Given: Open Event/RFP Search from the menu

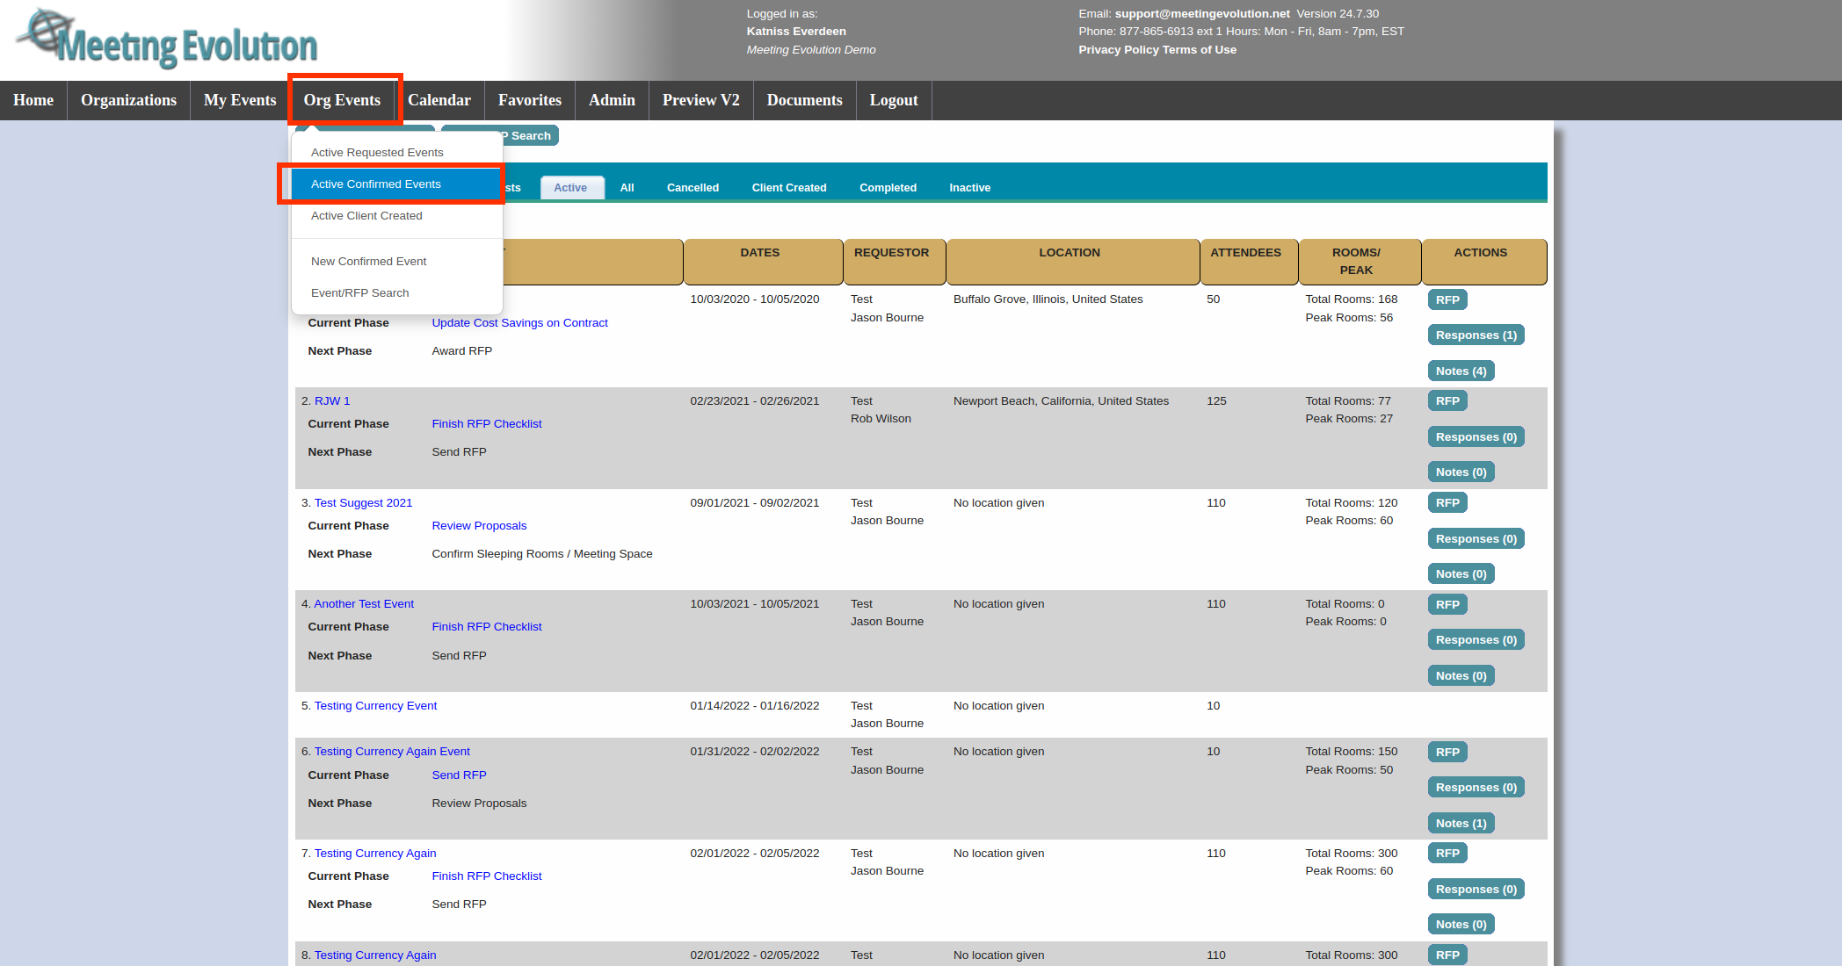Looking at the screenshot, I should 359,292.
